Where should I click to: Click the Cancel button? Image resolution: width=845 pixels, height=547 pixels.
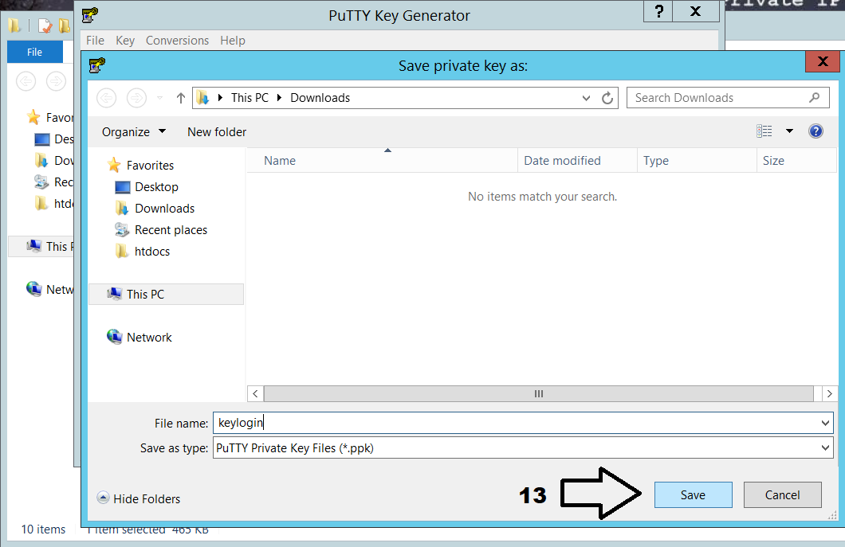coord(782,495)
